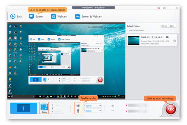Minimize the VideoProc Recorder window

171,8
